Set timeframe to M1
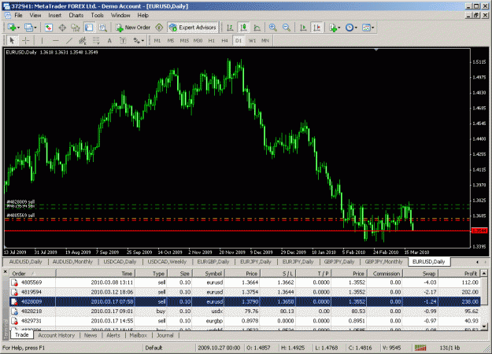This screenshot has width=492, height=354. (157, 40)
